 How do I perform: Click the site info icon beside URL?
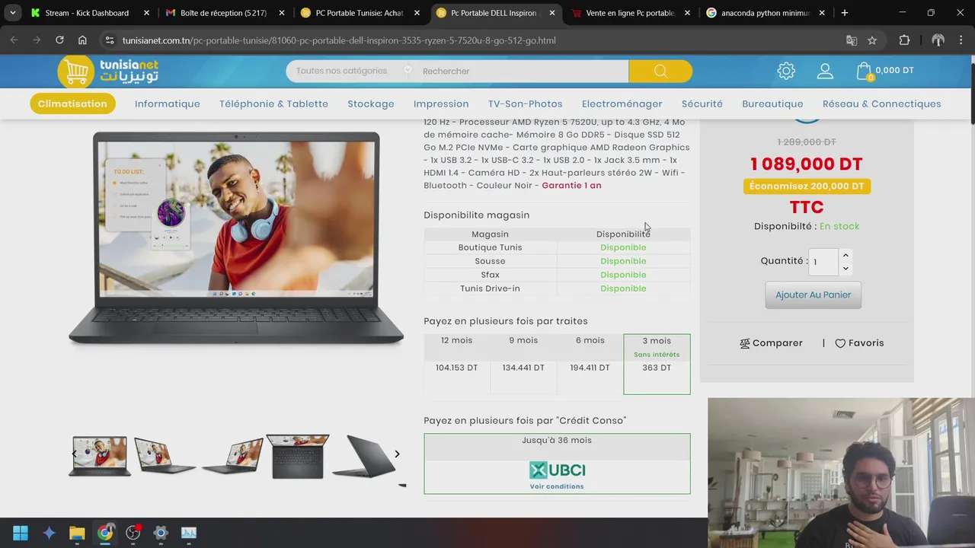110,40
